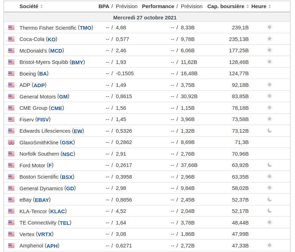The width and height of the screenshot is (295, 252).
Task: Click the BPA column header
Action: 103,6
